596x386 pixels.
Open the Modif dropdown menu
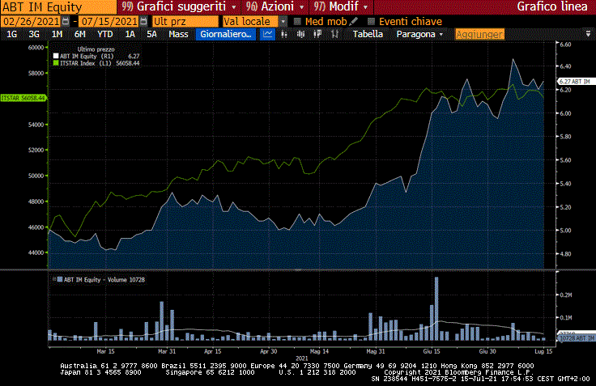[341, 6]
